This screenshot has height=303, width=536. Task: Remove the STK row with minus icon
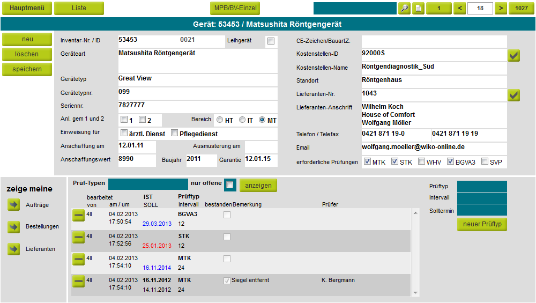(78, 237)
